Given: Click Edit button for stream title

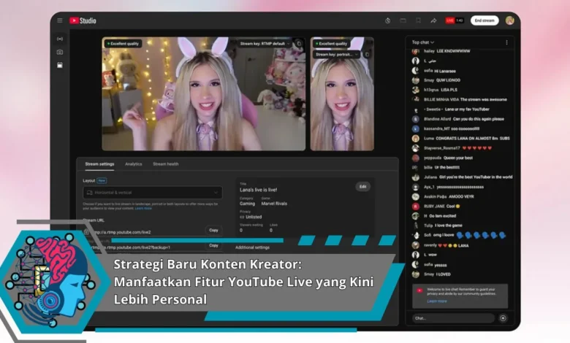Looking at the screenshot, I should click(x=362, y=186).
